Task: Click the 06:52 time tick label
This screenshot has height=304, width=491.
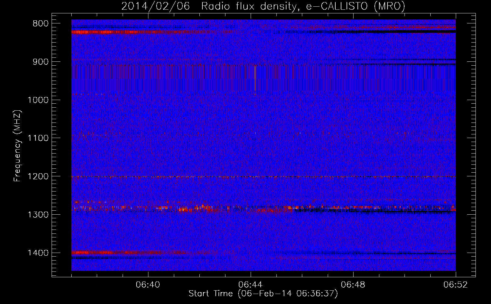Action: pyautogui.click(x=456, y=285)
